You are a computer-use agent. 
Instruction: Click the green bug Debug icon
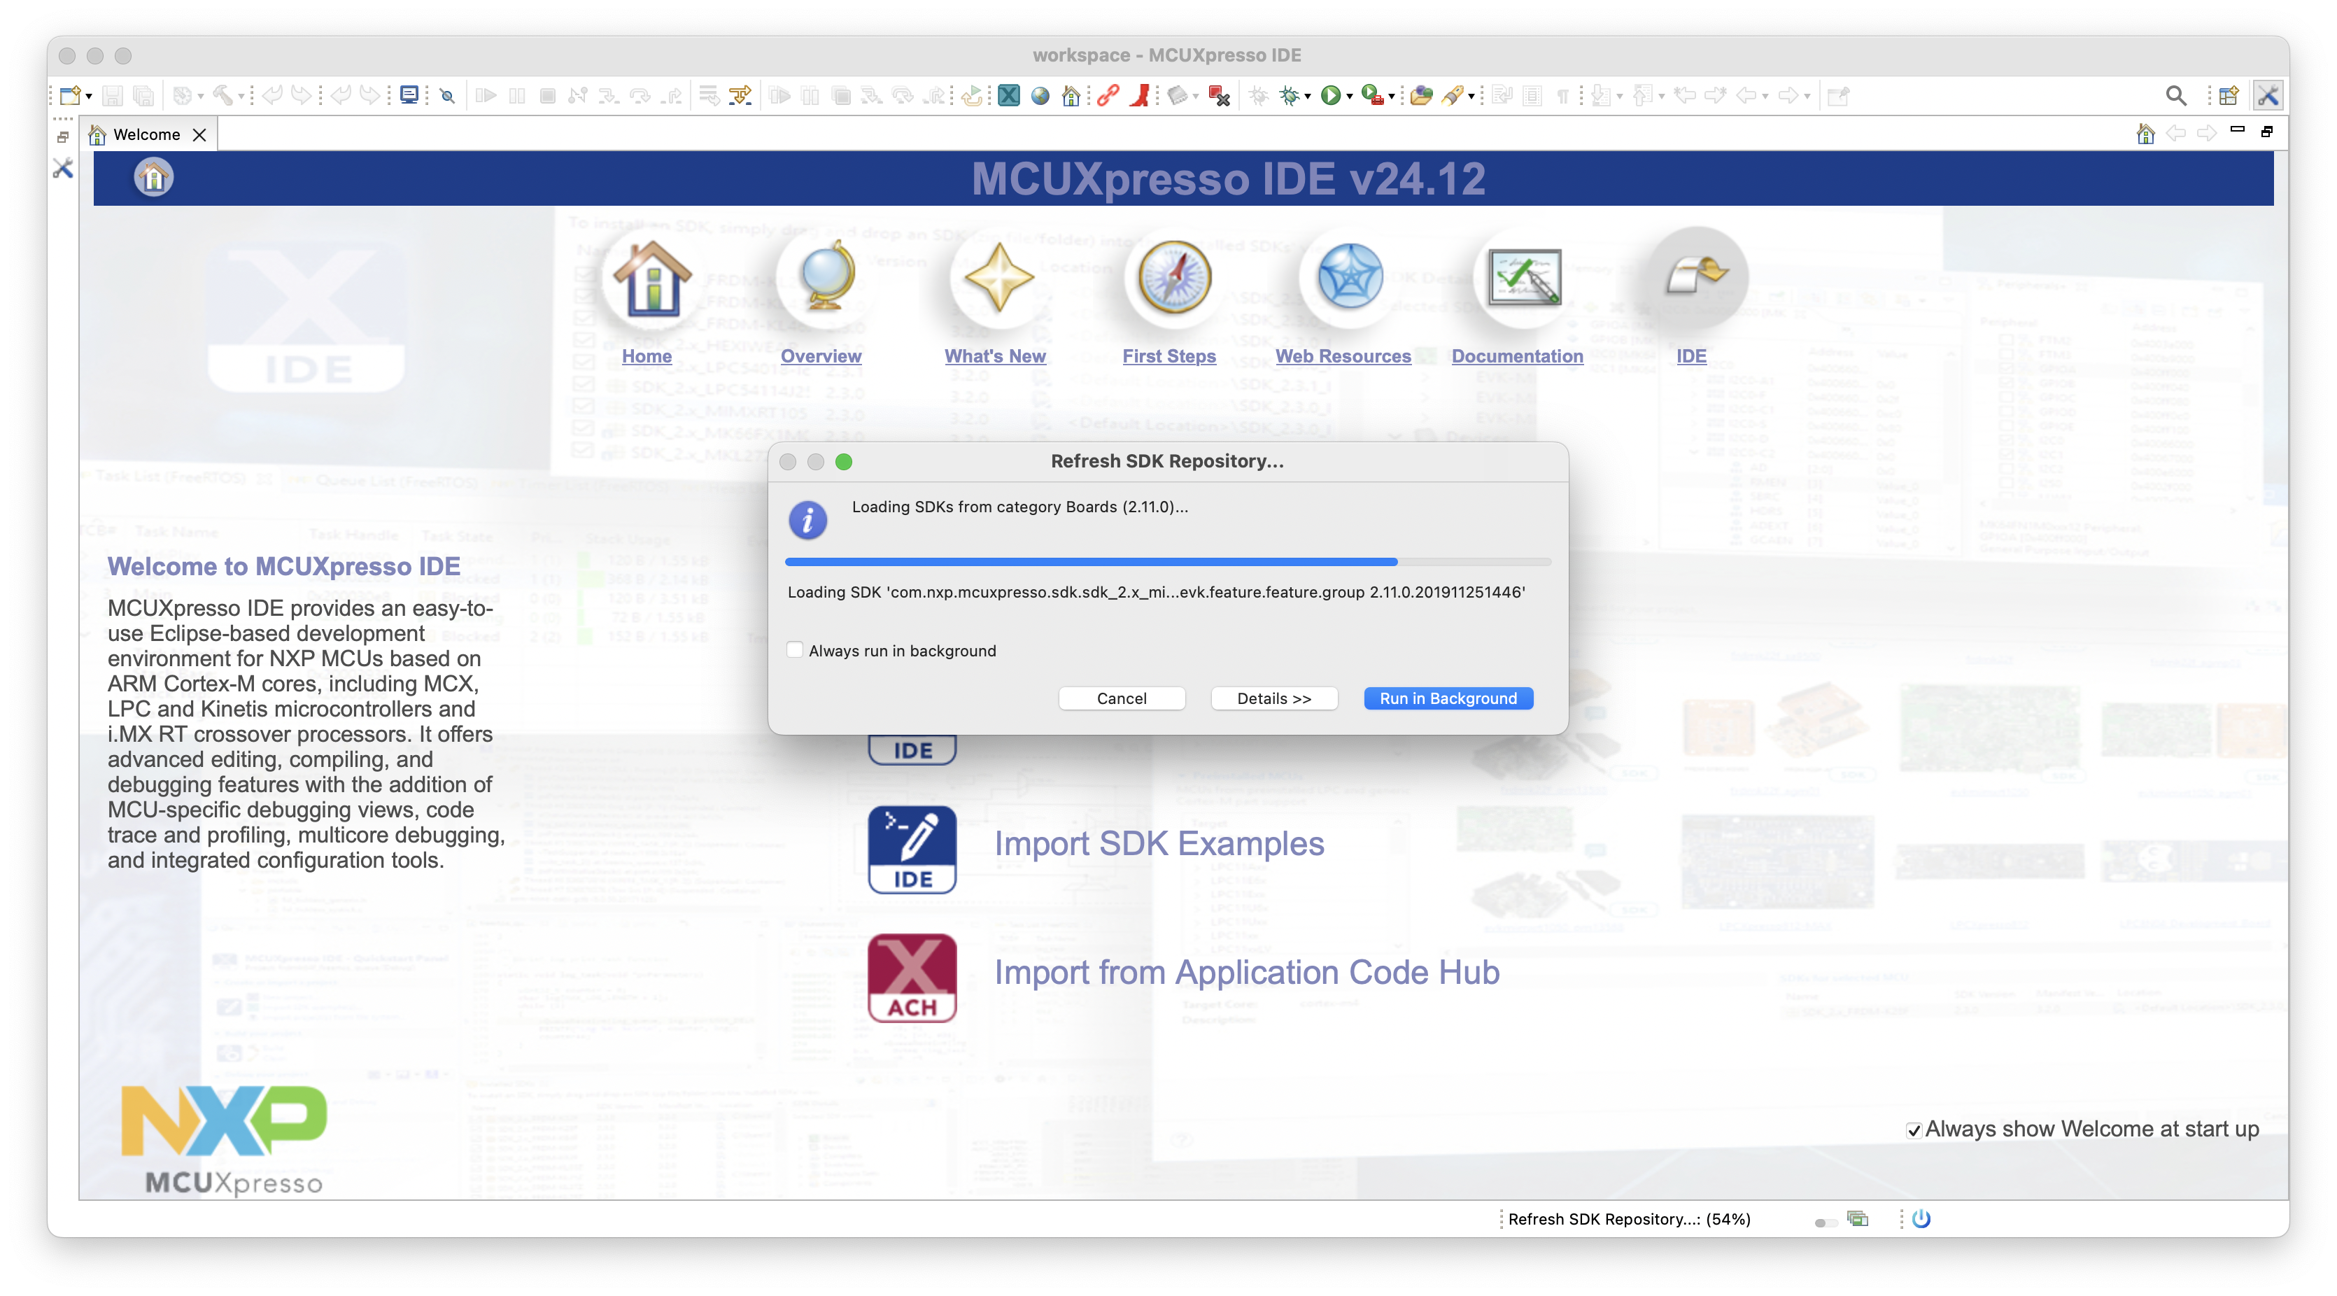1289,95
